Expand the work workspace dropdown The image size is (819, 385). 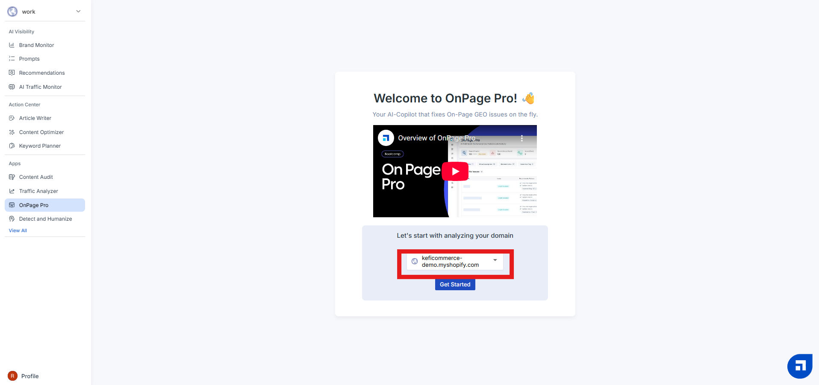click(x=78, y=12)
